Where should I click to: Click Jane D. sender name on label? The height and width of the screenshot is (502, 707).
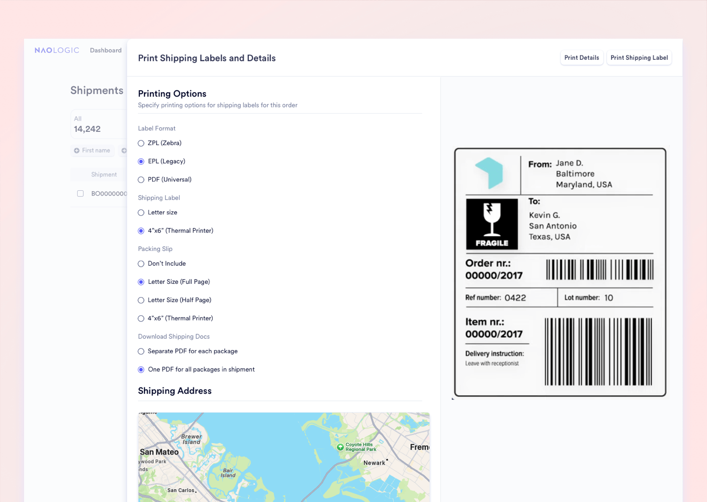pos(570,163)
